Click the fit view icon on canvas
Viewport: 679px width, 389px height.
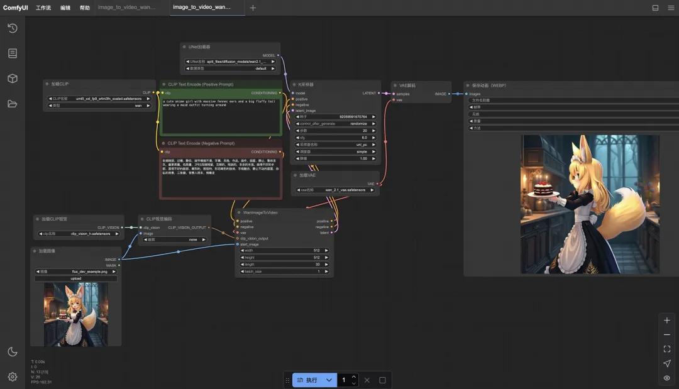pyautogui.click(x=667, y=349)
